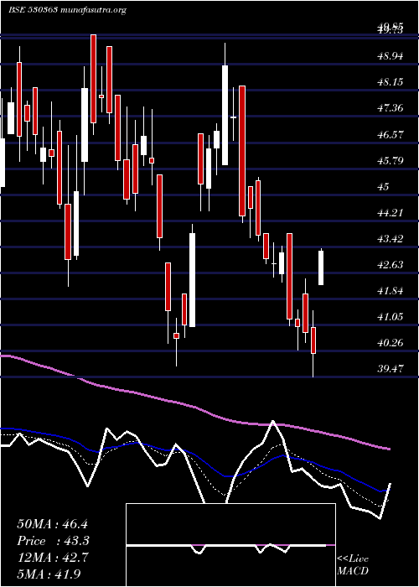This screenshot has height=587, width=419.
Task: Select the 5MA : 41.9 readout
Action: click(49, 574)
